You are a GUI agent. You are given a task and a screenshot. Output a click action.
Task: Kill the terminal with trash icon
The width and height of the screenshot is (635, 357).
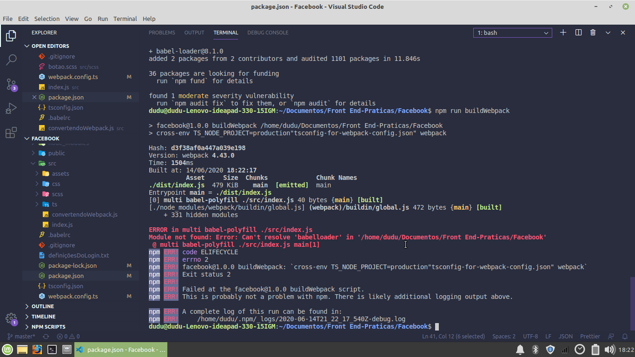tap(593, 33)
